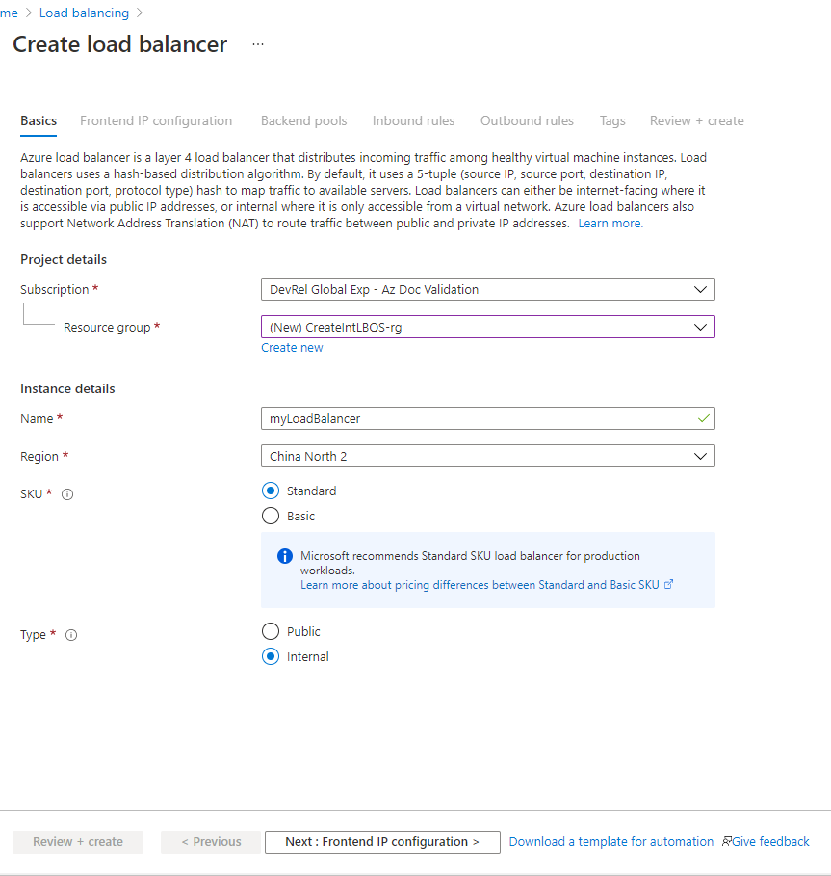The height and width of the screenshot is (876, 831).
Task: Select the Standard SKU option
Action: pos(271,491)
